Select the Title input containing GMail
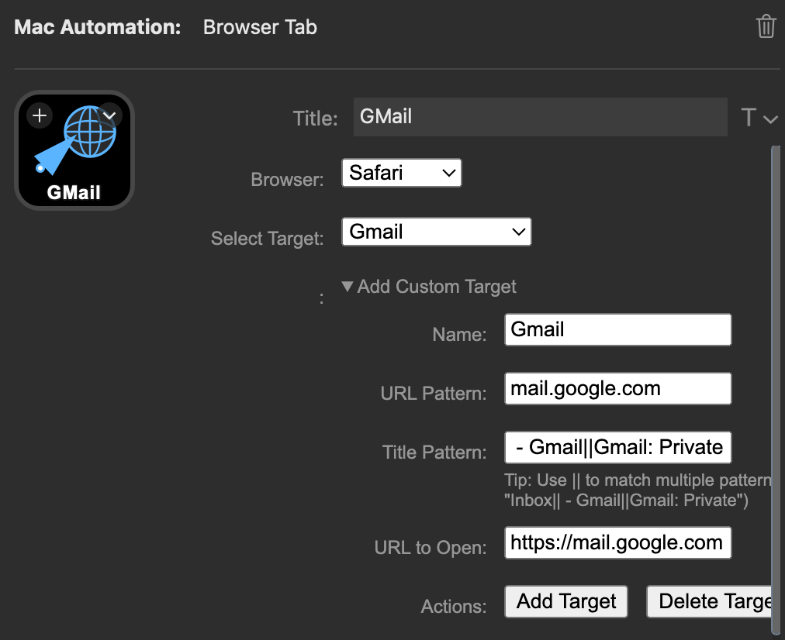Screen dimensions: 785x640 540,117
